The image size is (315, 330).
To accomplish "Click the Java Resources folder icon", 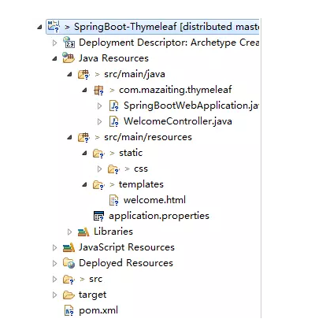I will 69,58.
